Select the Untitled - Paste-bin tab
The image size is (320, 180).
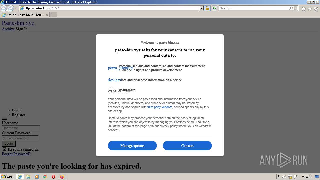(x=25, y=15)
